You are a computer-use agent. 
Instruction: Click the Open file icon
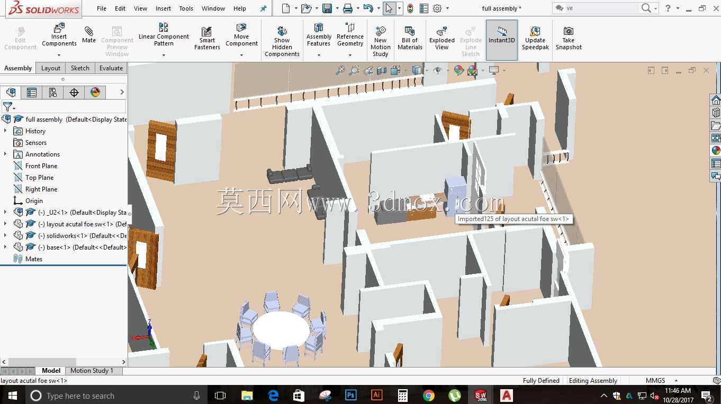(x=305, y=8)
